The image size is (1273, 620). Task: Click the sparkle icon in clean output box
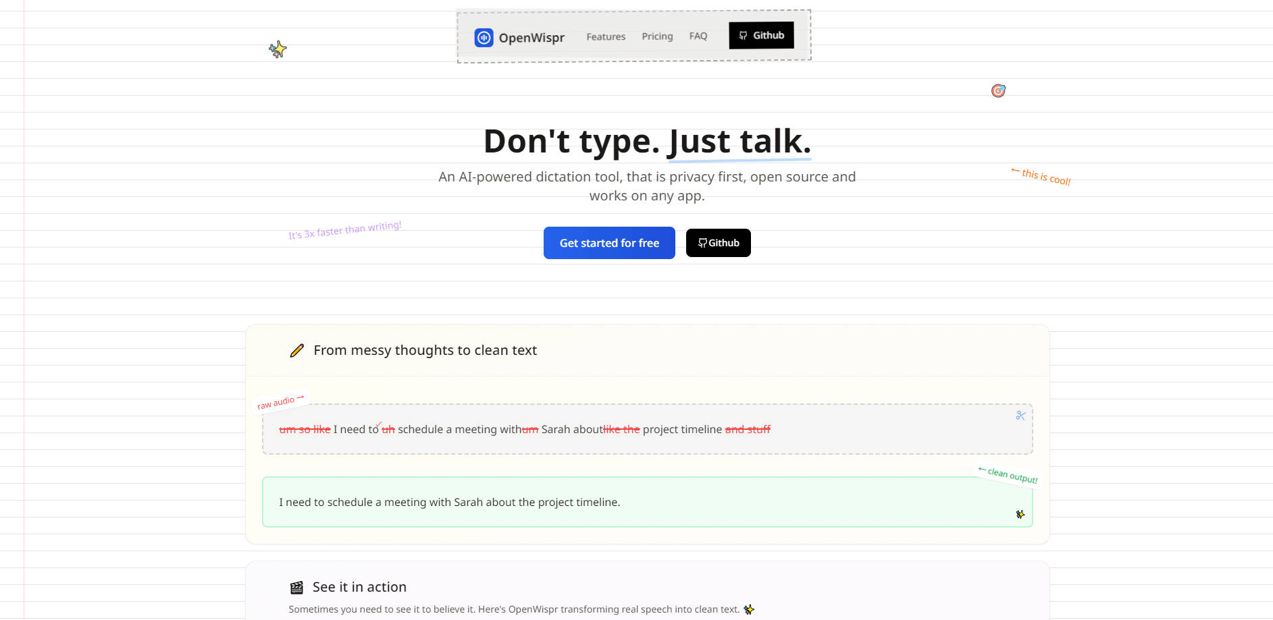point(1020,514)
